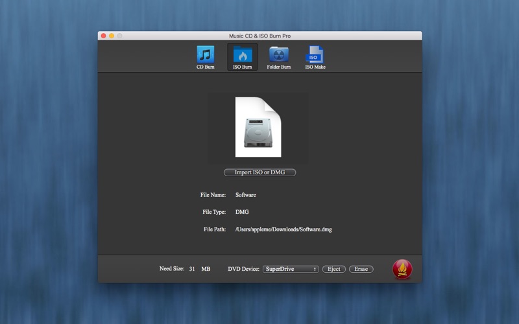Click the File Type: label
The height and width of the screenshot is (324, 519).
pos(214,212)
